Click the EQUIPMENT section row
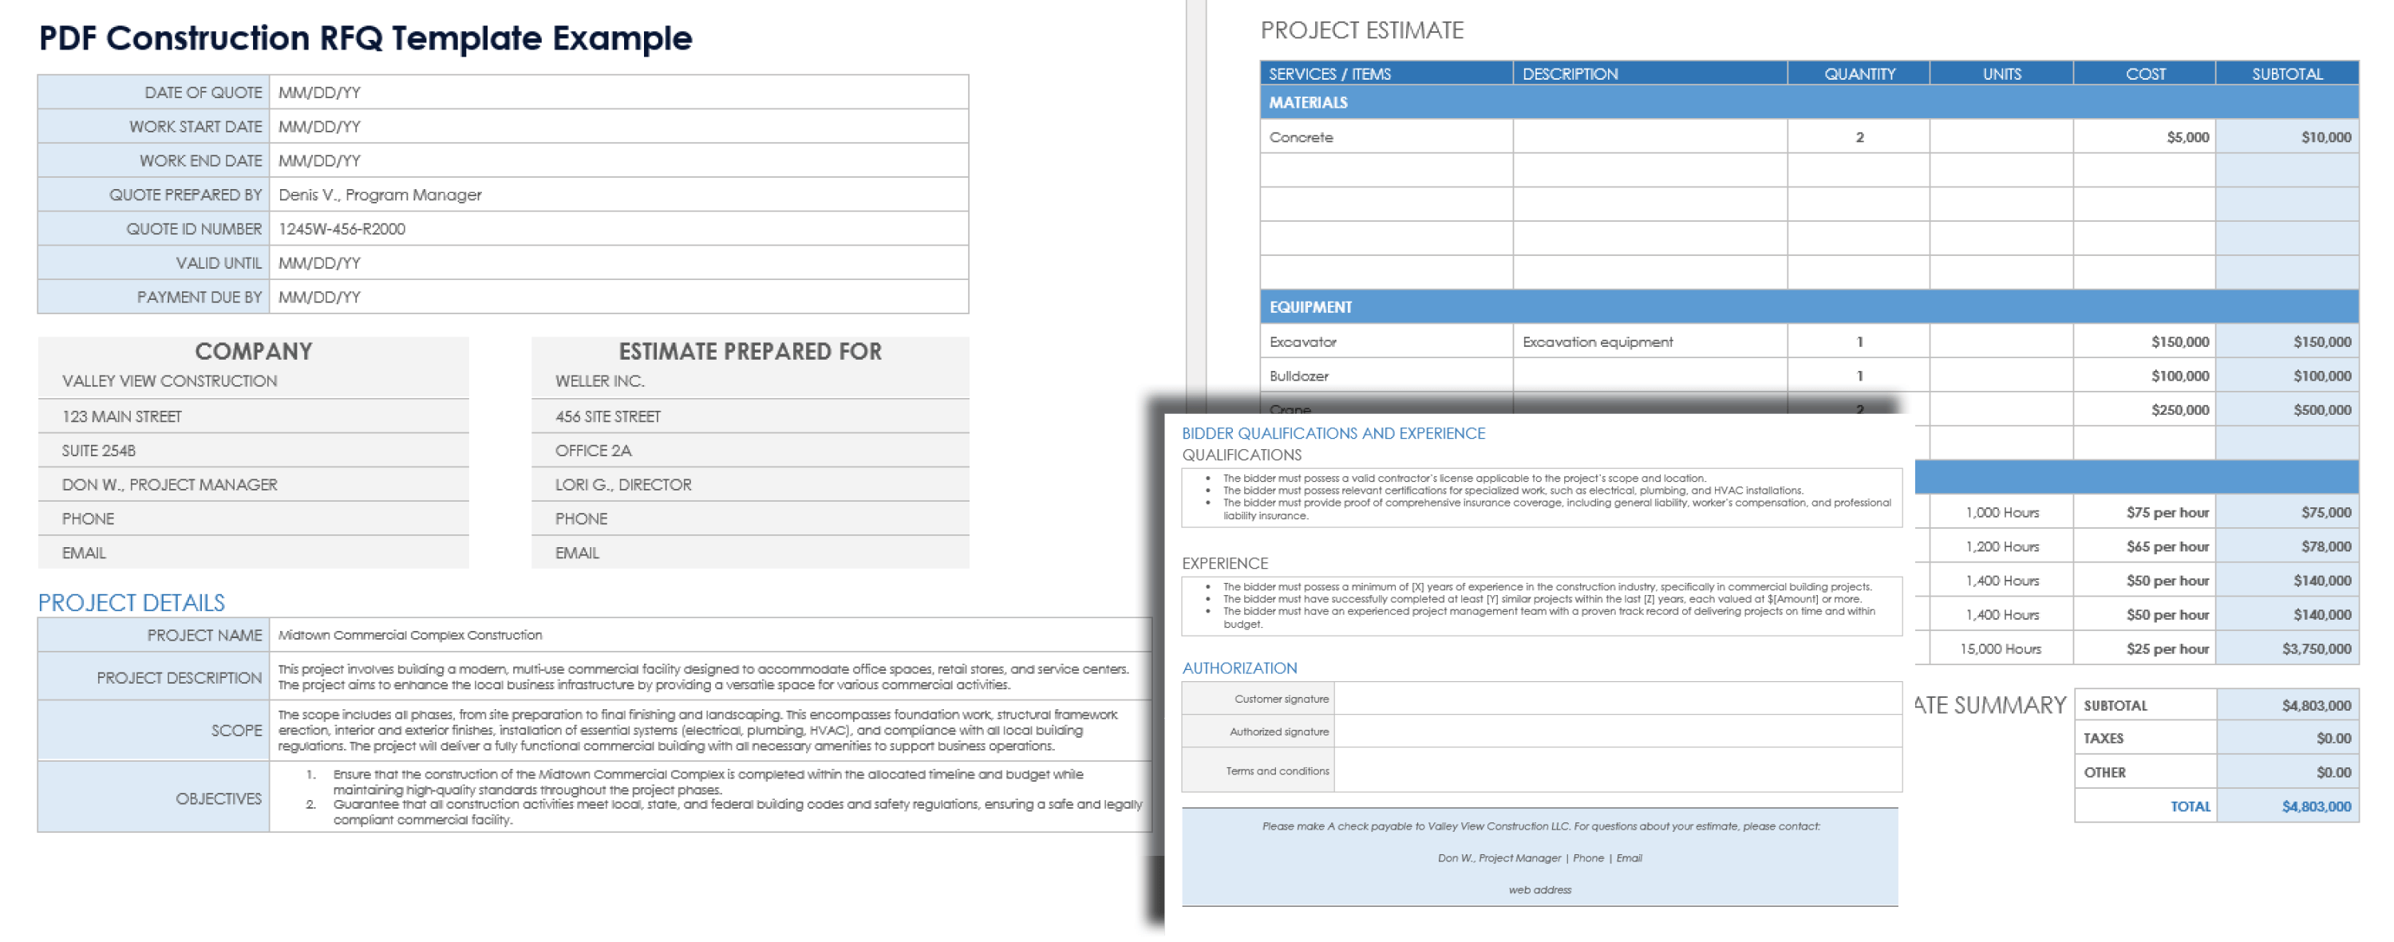The width and height of the screenshot is (2394, 942). tap(1808, 306)
